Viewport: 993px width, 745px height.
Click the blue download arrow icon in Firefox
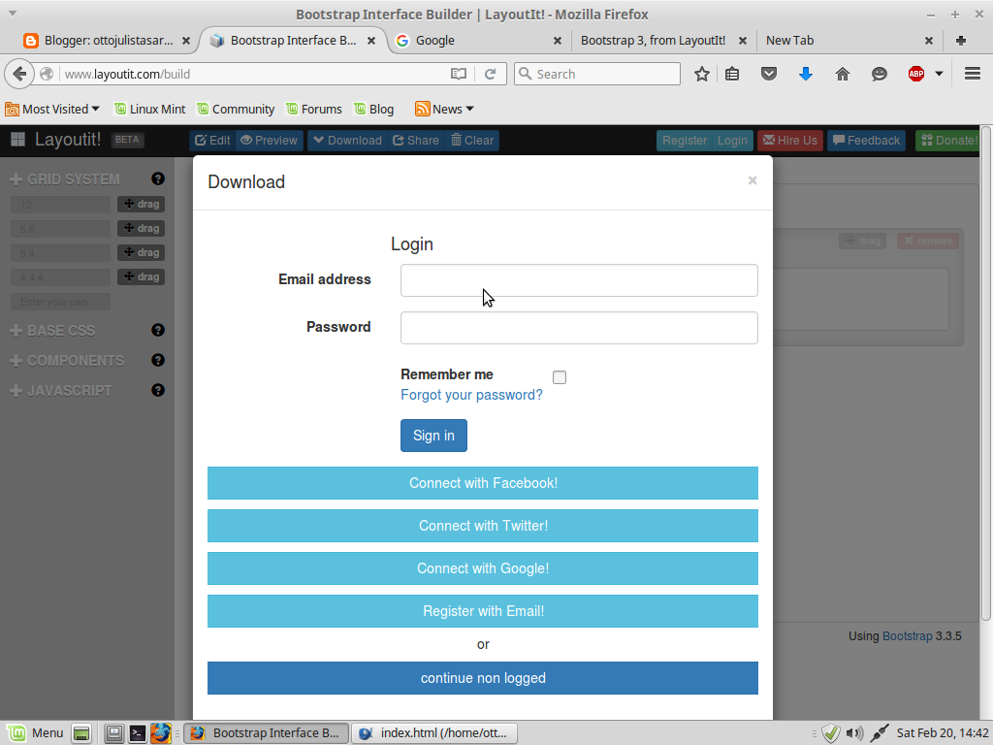[x=806, y=73]
